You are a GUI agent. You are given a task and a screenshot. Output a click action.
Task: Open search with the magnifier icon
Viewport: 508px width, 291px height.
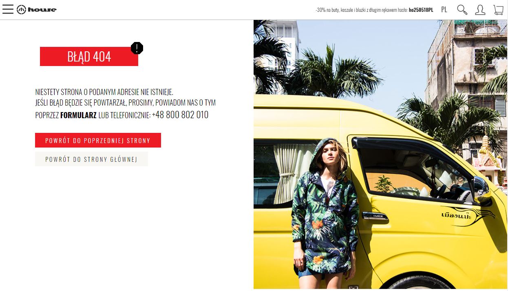coord(462,10)
